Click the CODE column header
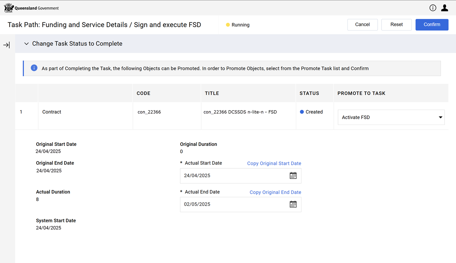 tap(144, 93)
